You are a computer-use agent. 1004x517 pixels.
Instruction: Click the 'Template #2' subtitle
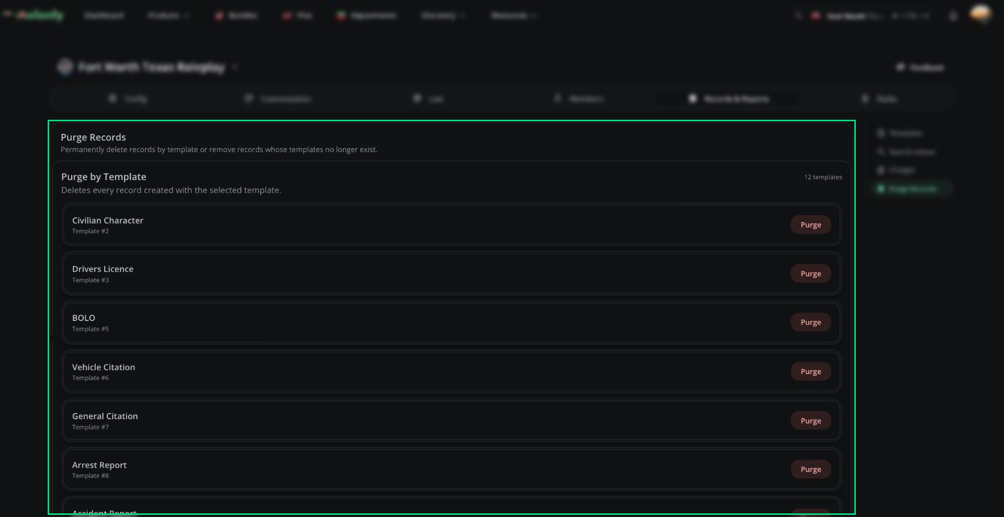91,231
